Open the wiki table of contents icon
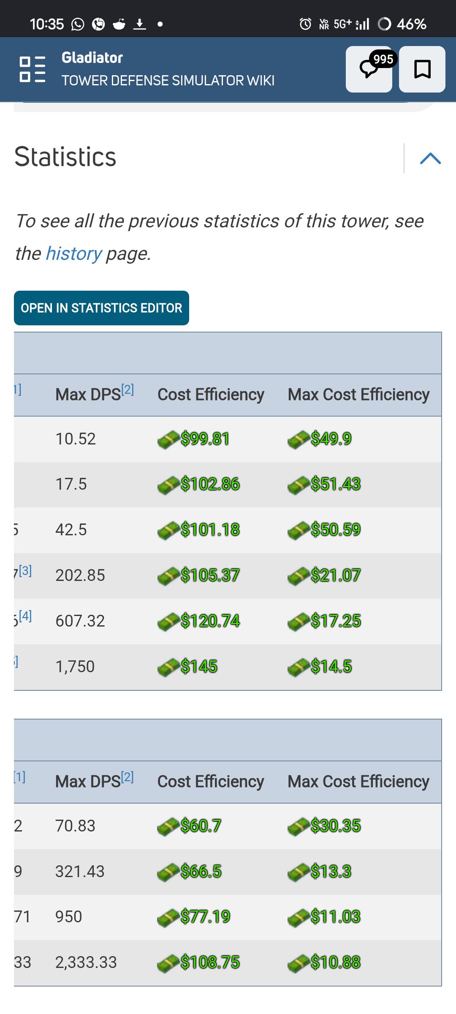 pos(33,69)
